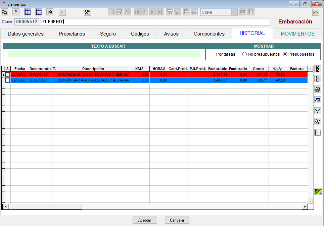324x236 pixels.
Task: Apply the side panel funnel filter
Action: click(318, 111)
